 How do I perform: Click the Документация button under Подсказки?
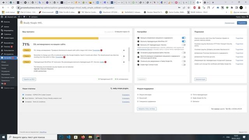tap(200, 79)
